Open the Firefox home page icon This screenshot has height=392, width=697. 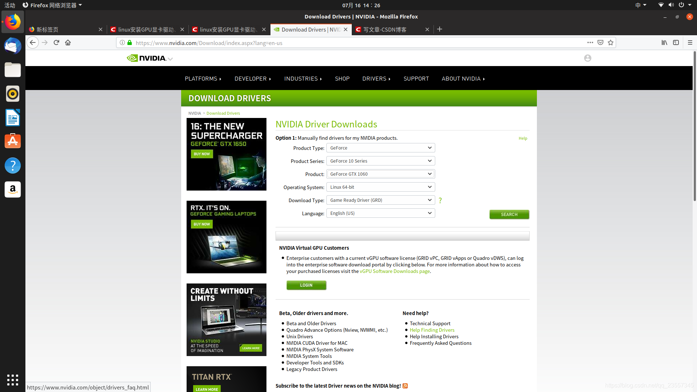coord(68,42)
